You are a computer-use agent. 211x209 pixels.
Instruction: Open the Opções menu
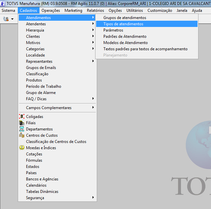point(115,11)
